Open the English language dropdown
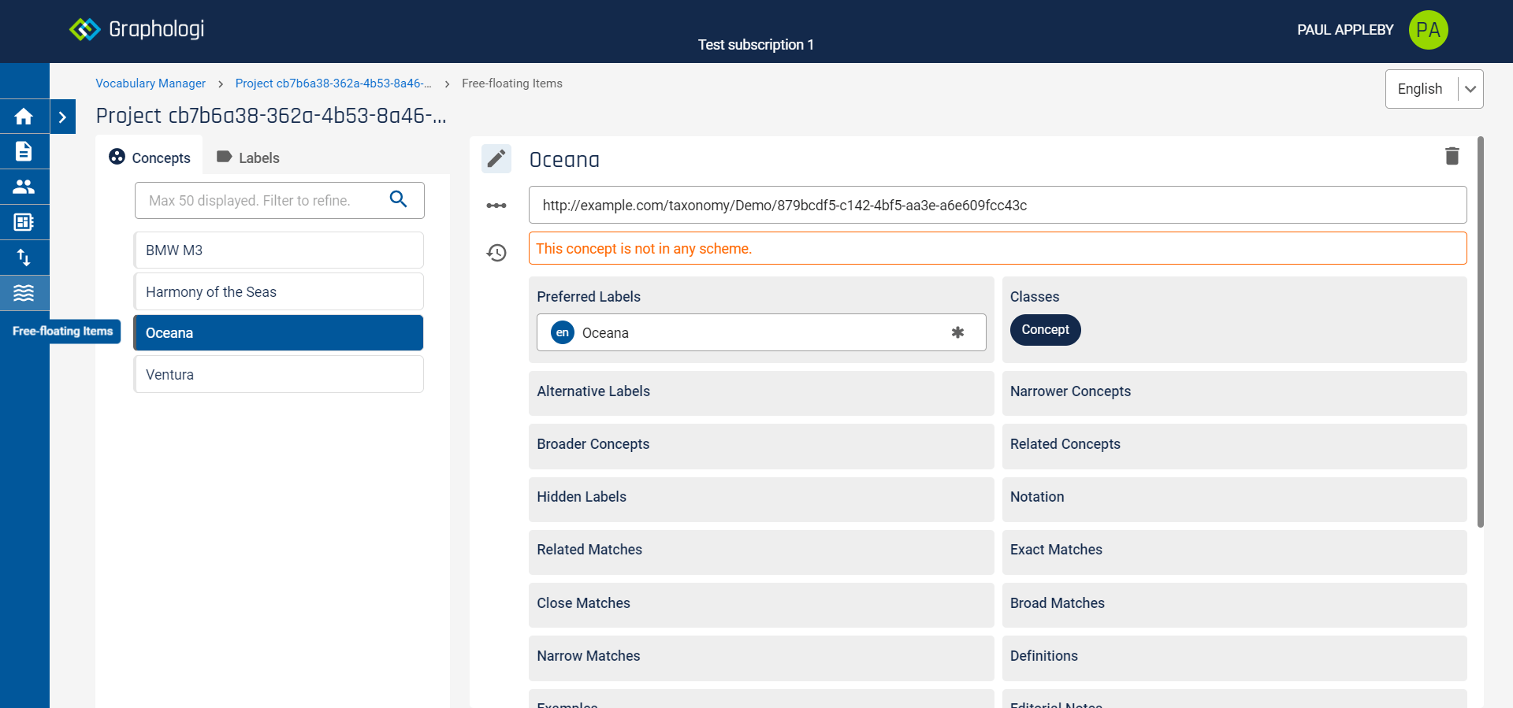This screenshot has width=1513, height=708. [1433, 89]
